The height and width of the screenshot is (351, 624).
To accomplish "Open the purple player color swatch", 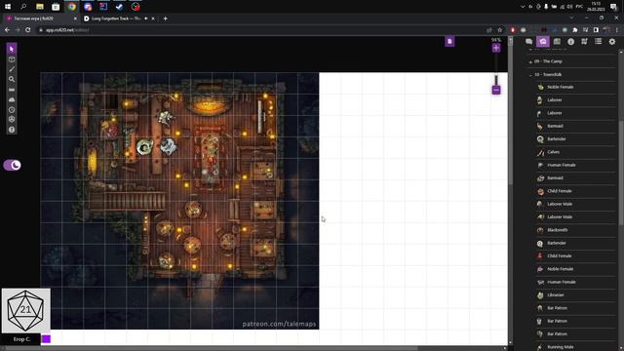I will coord(46,339).
